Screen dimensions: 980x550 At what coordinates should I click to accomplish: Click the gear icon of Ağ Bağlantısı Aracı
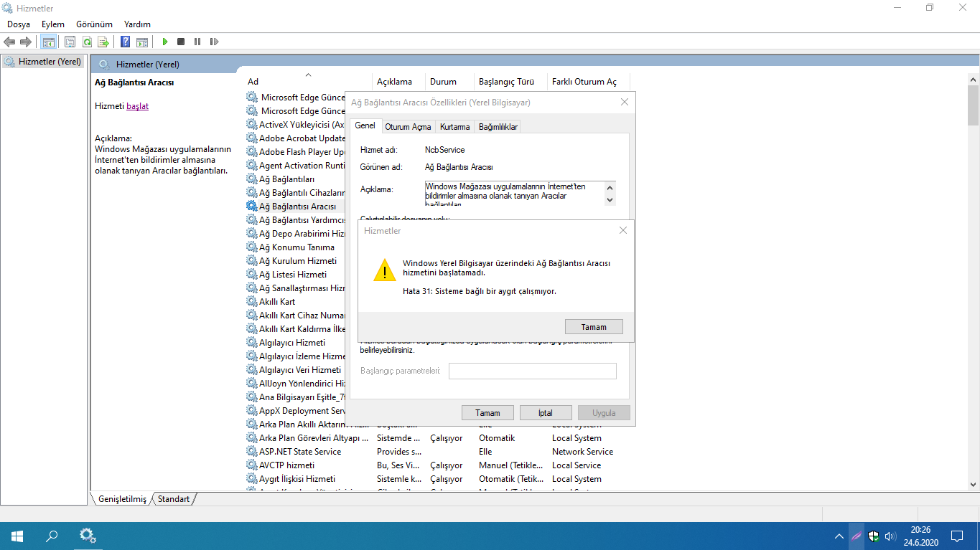coord(252,206)
